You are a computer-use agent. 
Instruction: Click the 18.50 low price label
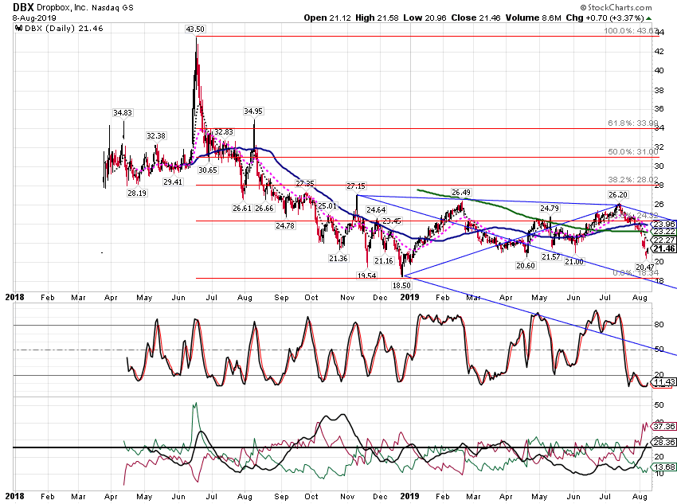tap(401, 285)
